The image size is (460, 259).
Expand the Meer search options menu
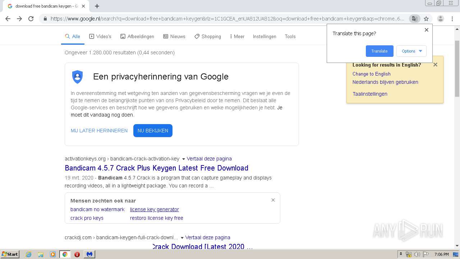(237, 36)
